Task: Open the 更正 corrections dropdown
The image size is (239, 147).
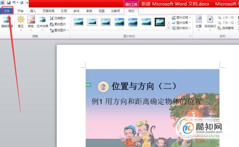Action: click(x=21, y=23)
